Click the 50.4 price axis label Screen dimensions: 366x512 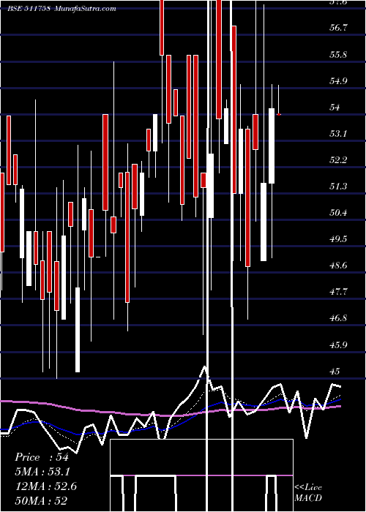pyautogui.click(x=340, y=213)
